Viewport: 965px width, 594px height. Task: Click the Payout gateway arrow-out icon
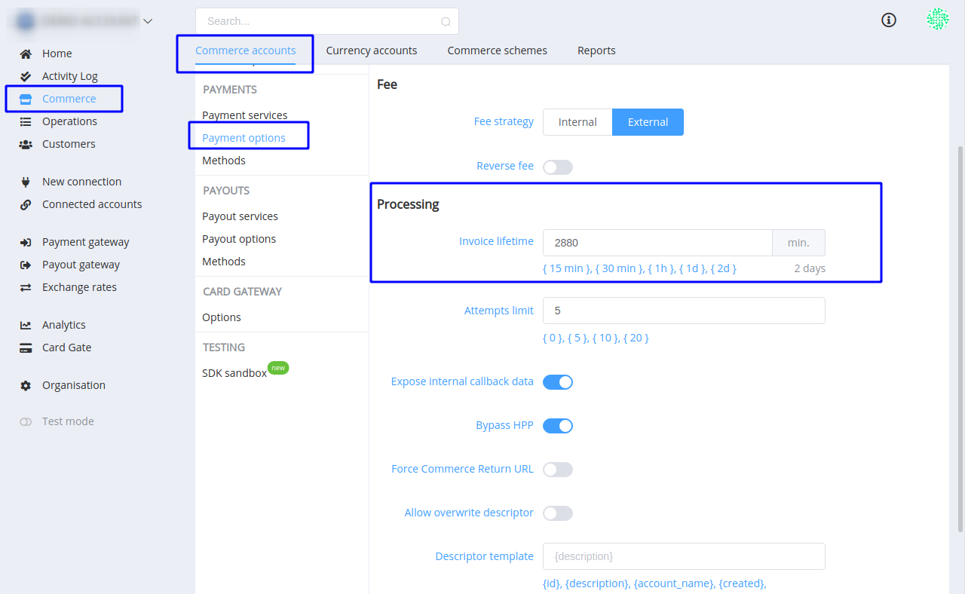tap(26, 265)
